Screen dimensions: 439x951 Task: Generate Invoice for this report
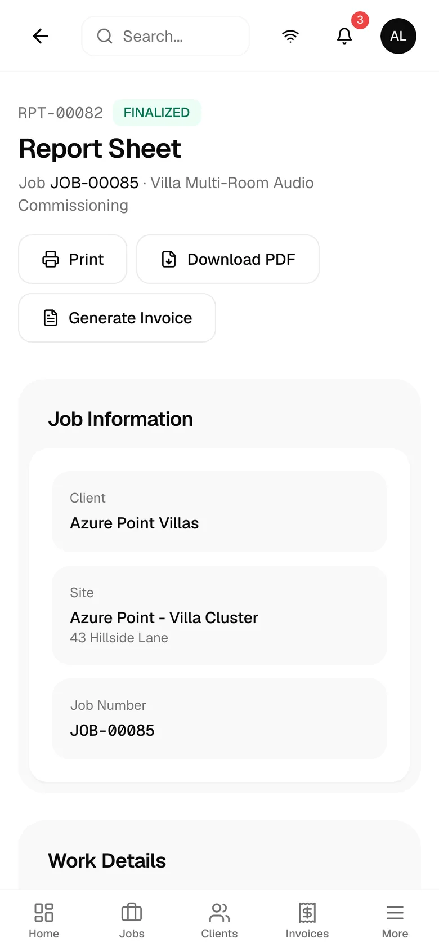pyautogui.click(x=117, y=318)
